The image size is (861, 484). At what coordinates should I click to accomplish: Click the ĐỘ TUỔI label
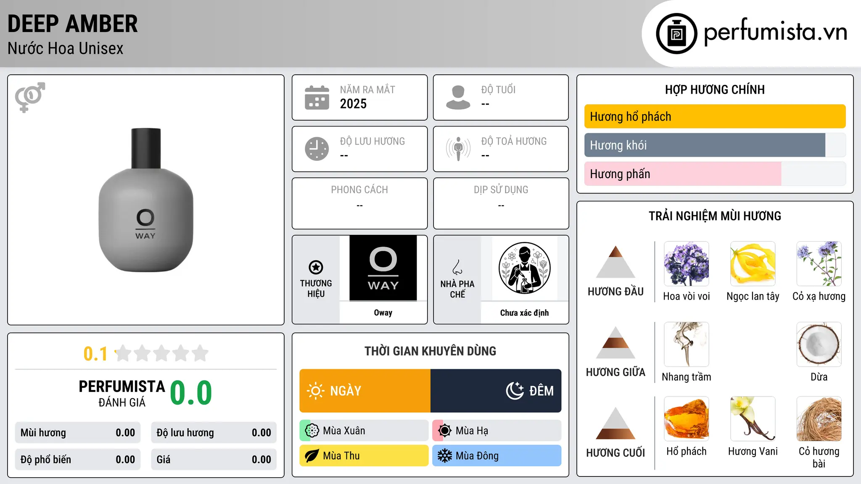pyautogui.click(x=498, y=89)
